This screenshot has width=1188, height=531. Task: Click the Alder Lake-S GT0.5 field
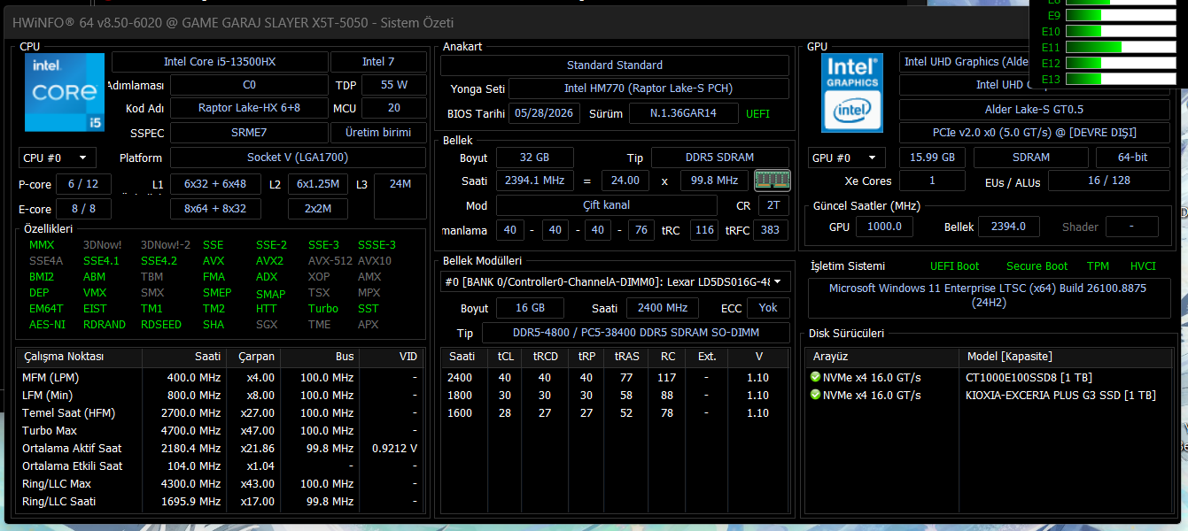[1034, 110]
